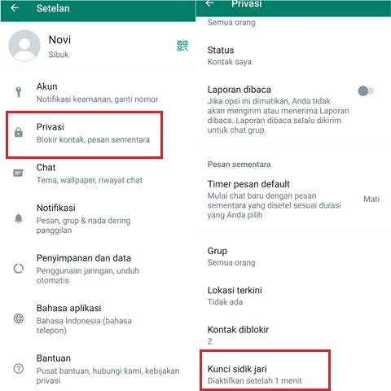The width and height of the screenshot is (391, 391).
Task: Tap the bell icon for Notifikasi
Action: 19,218
